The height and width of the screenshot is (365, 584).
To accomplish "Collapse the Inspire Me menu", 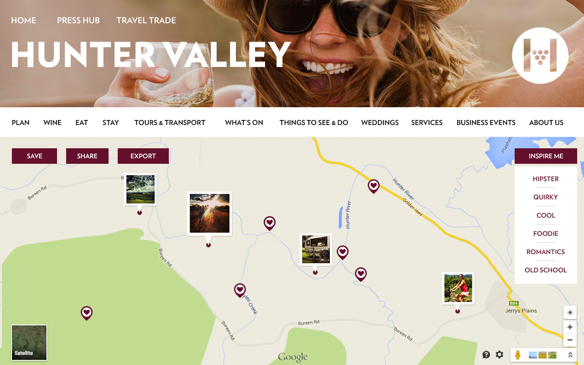I will 546,156.
